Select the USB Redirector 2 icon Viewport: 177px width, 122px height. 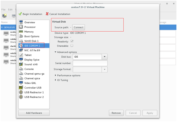[21, 97]
